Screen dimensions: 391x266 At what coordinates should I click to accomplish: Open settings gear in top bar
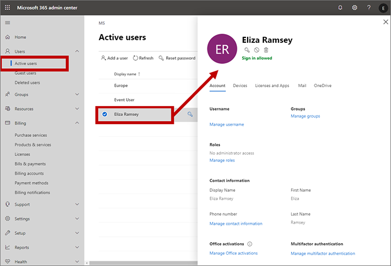[x=354, y=8]
